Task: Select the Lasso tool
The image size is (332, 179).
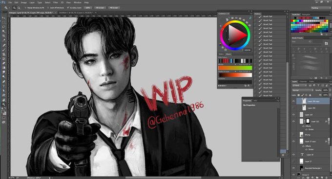Action: click(3, 27)
